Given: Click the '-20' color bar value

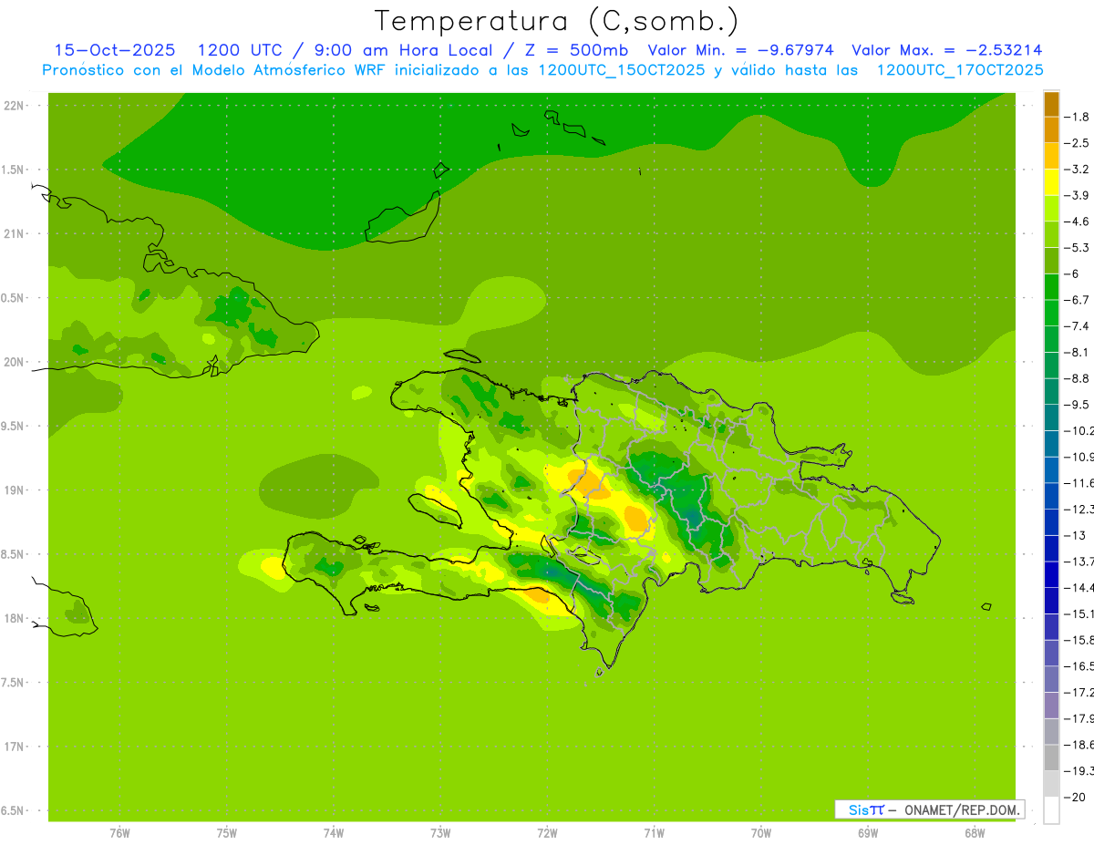Looking at the screenshot, I should pos(1074,797).
